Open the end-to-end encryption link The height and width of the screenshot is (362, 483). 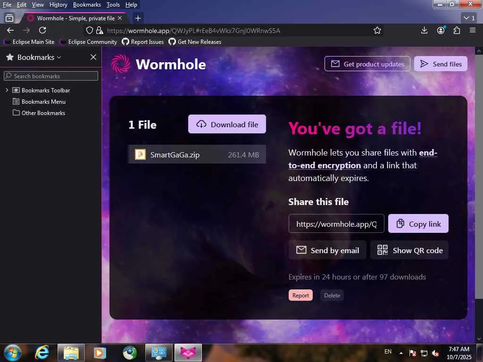[325, 165]
